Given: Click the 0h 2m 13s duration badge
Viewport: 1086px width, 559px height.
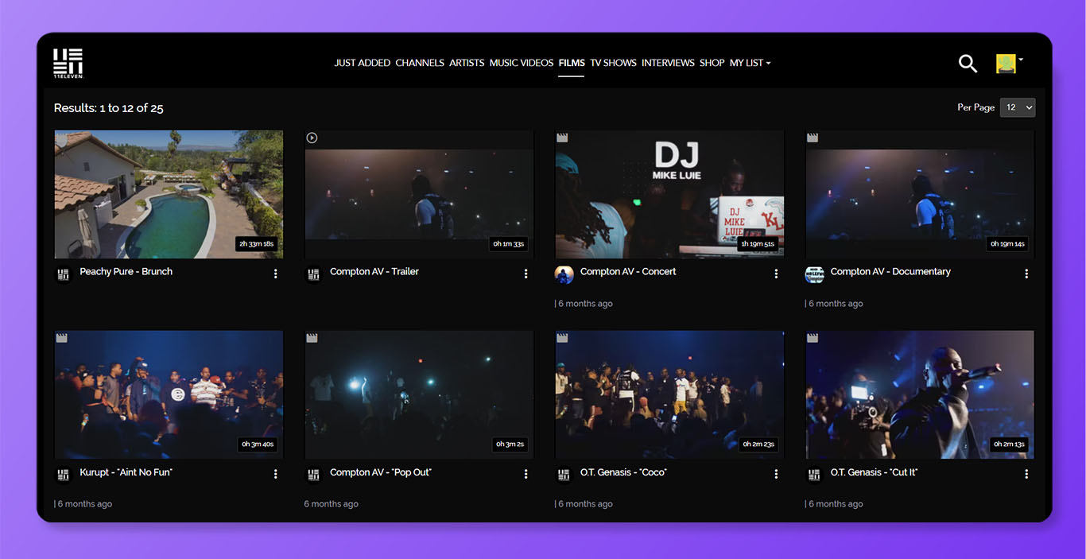Looking at the screenshot, I should pyautogui.click(x=1009, y=444).
